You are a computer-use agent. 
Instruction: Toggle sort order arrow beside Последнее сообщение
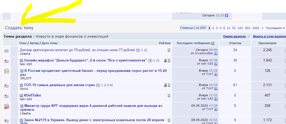213,43
